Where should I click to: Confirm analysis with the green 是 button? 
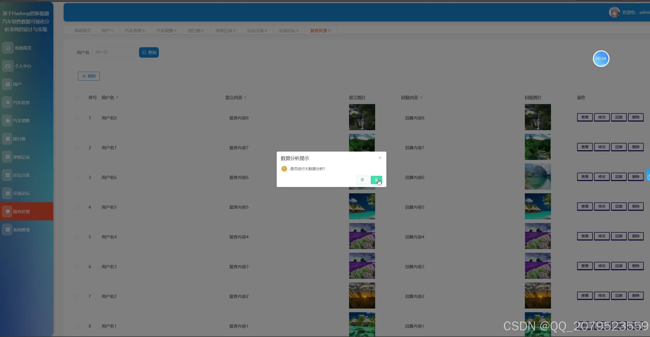[376, 180]
